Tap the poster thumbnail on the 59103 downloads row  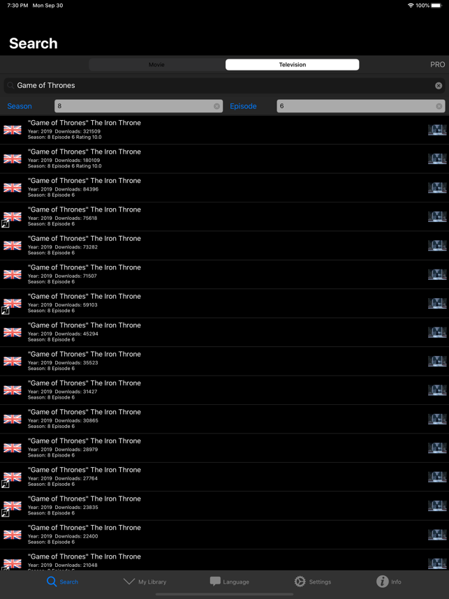437,303
